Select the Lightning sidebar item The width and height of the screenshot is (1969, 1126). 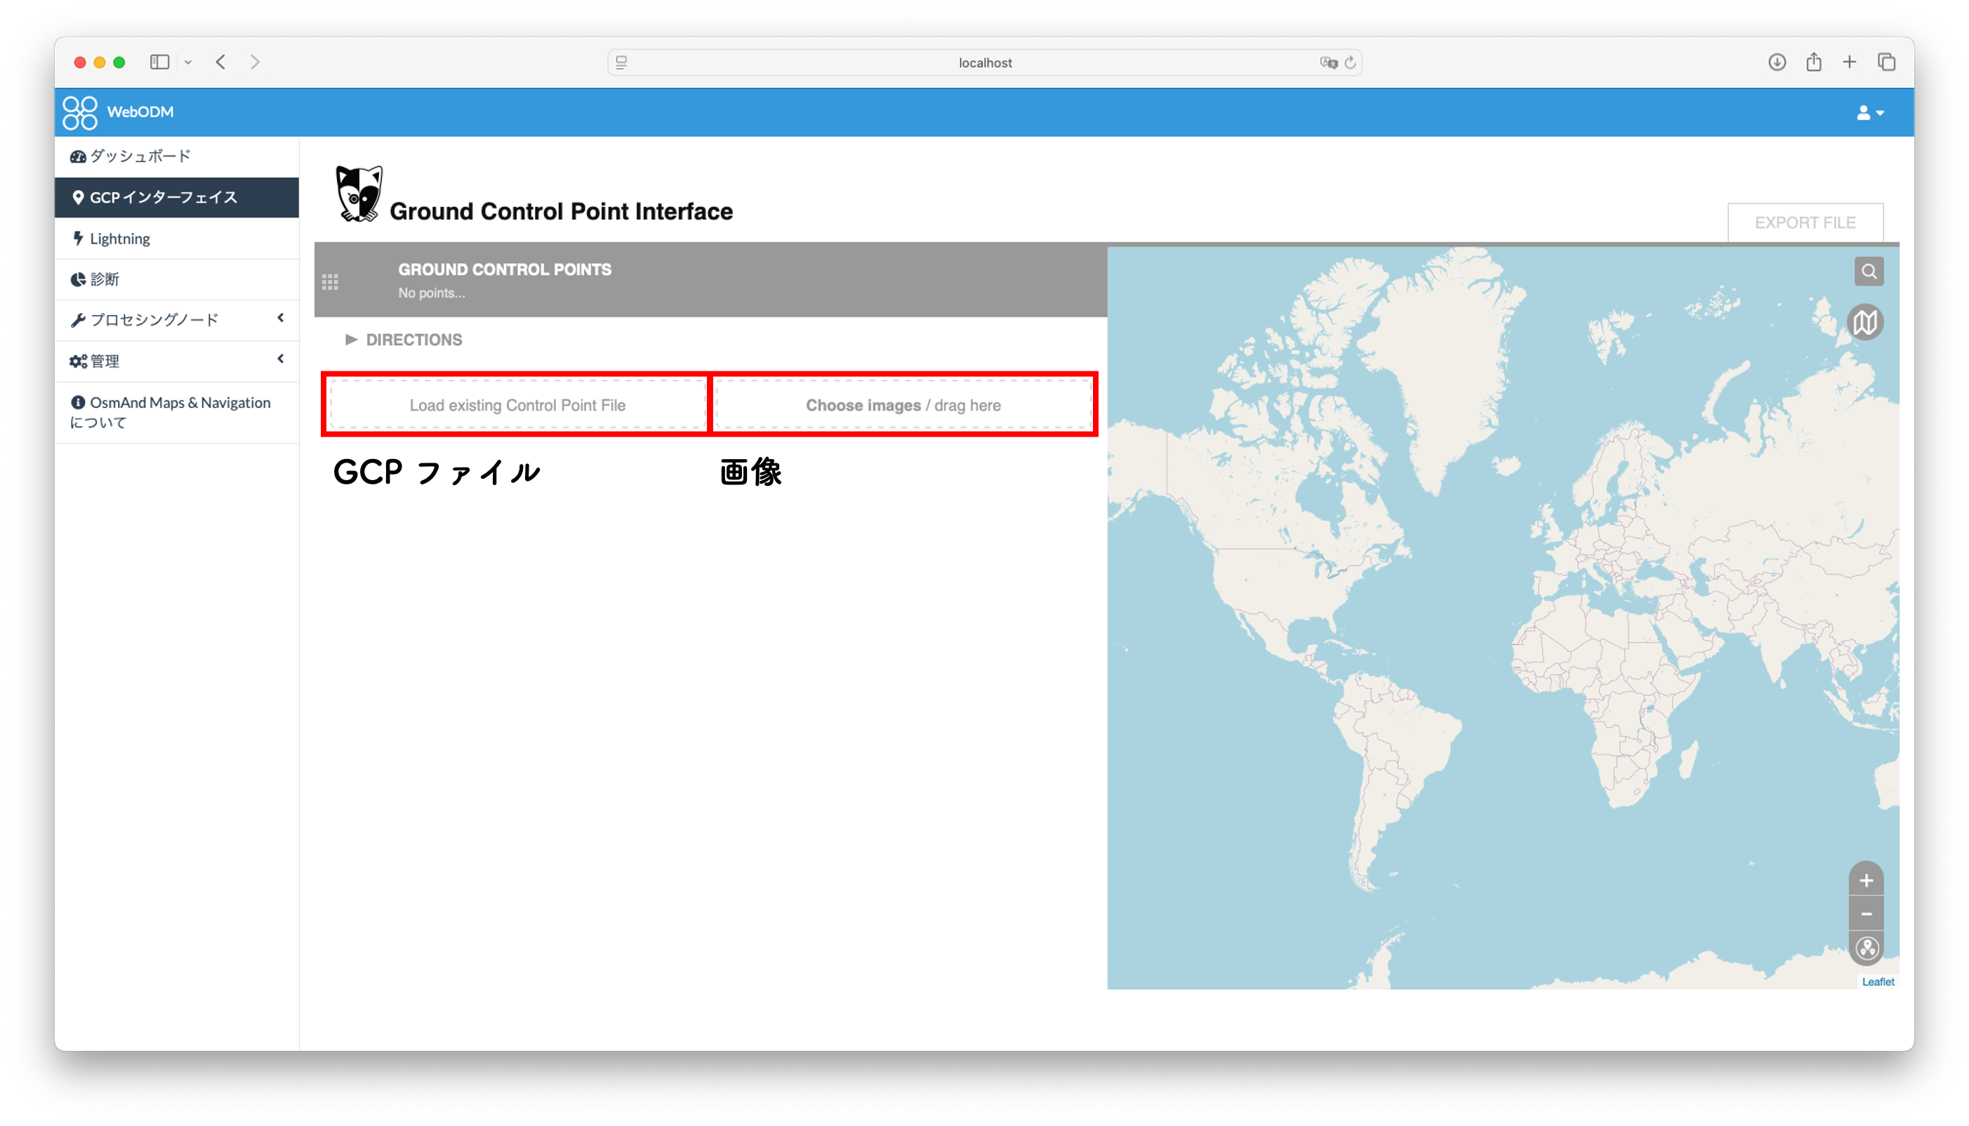coord(119,238)
